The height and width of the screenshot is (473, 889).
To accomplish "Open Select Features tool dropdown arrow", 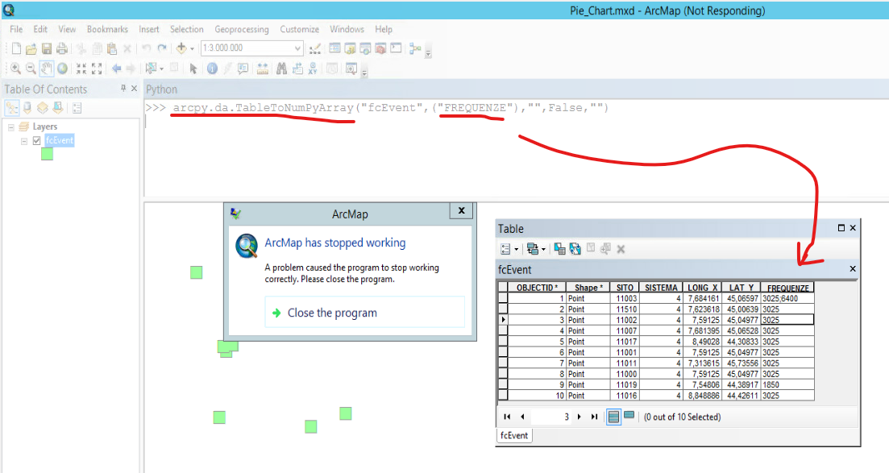I will coord(161,68).
